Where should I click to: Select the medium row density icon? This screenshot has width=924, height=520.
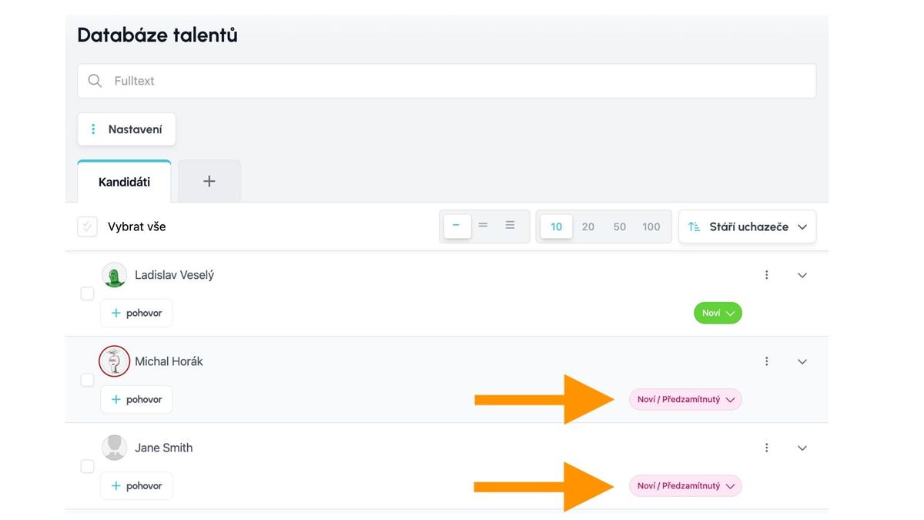coord(484,226)
